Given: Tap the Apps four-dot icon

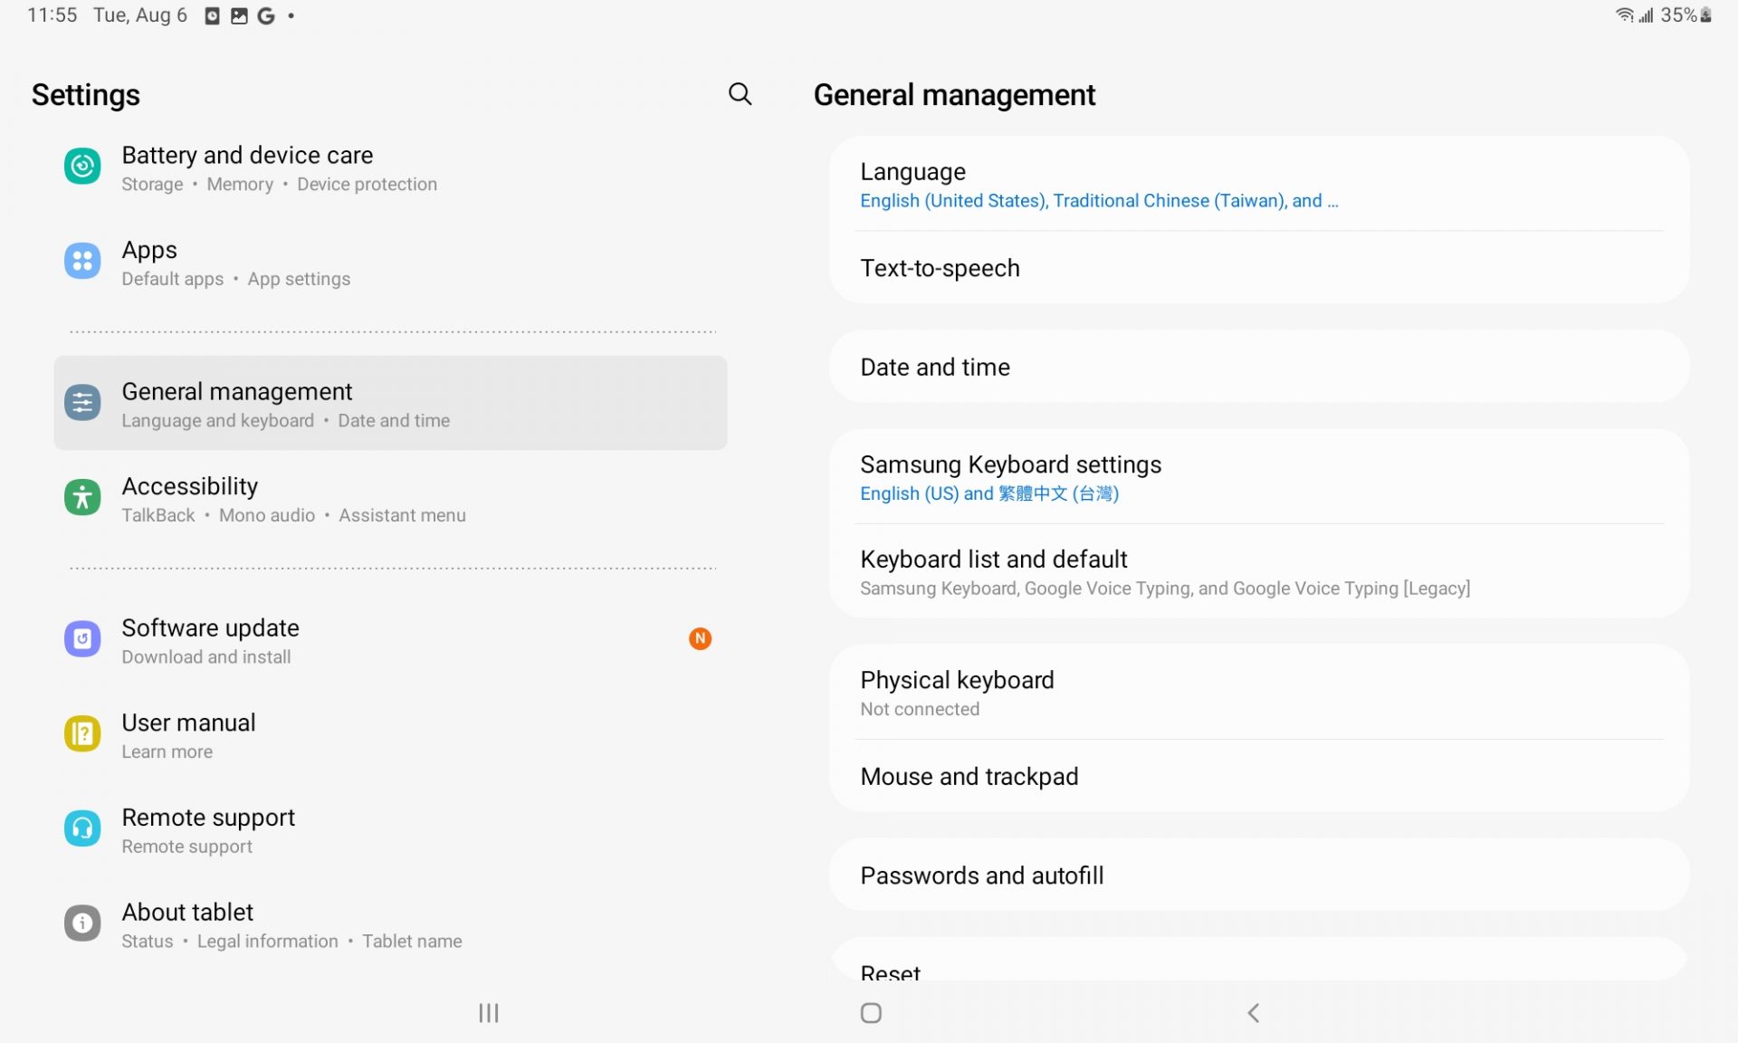Looking at the screenshot, I should (x=82, y=262).
